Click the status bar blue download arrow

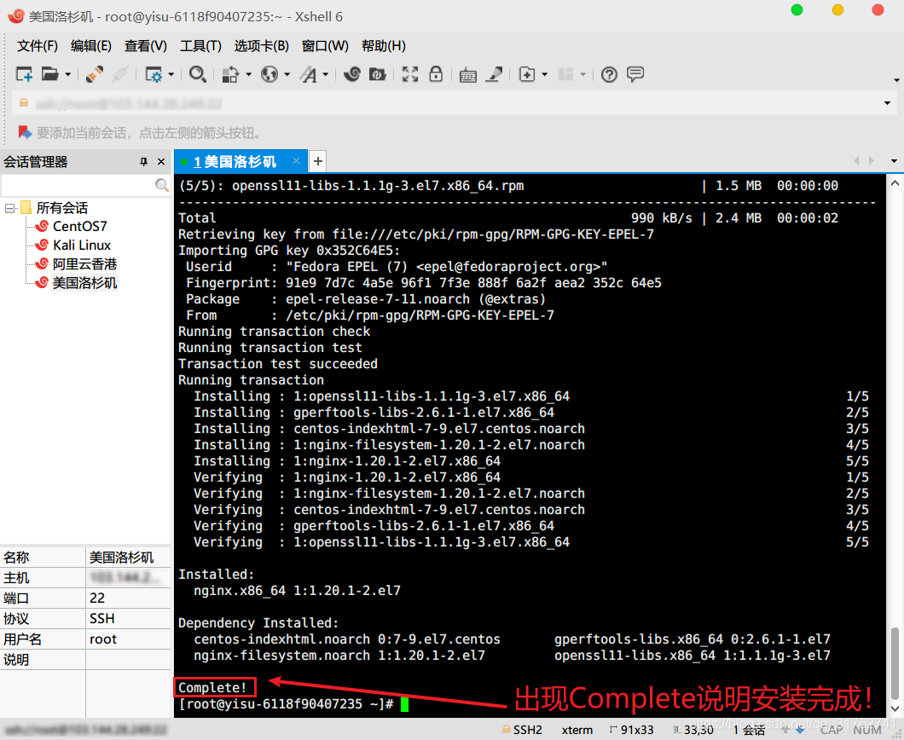pyautogui.click(x=800, y=730)
